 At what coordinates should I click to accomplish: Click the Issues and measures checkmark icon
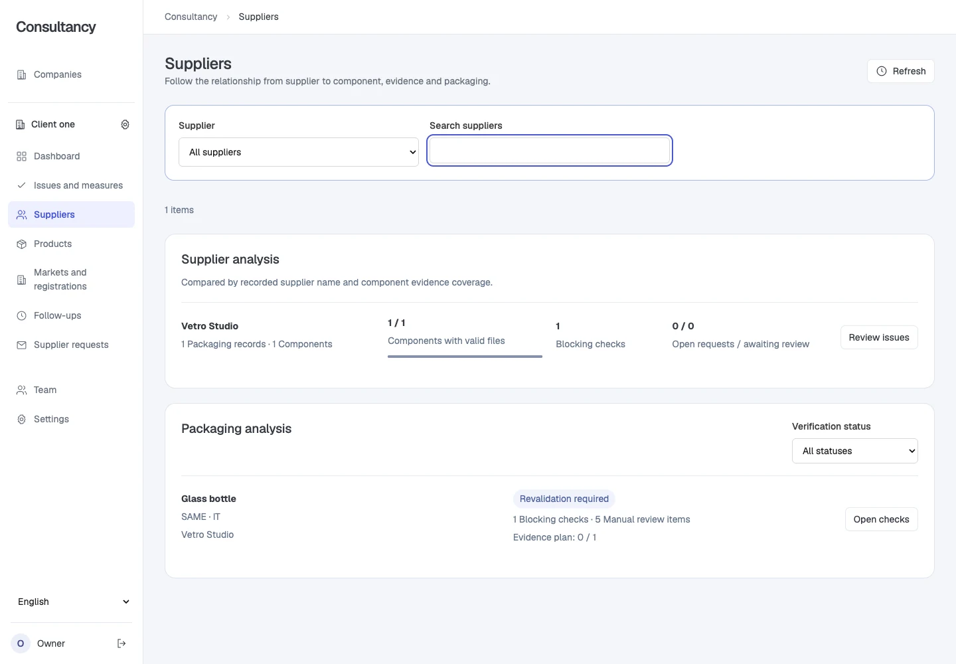tap(21, 186)
